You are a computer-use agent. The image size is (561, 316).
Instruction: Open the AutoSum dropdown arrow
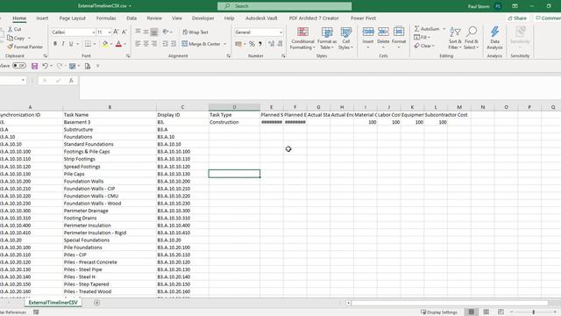point(444,29)
